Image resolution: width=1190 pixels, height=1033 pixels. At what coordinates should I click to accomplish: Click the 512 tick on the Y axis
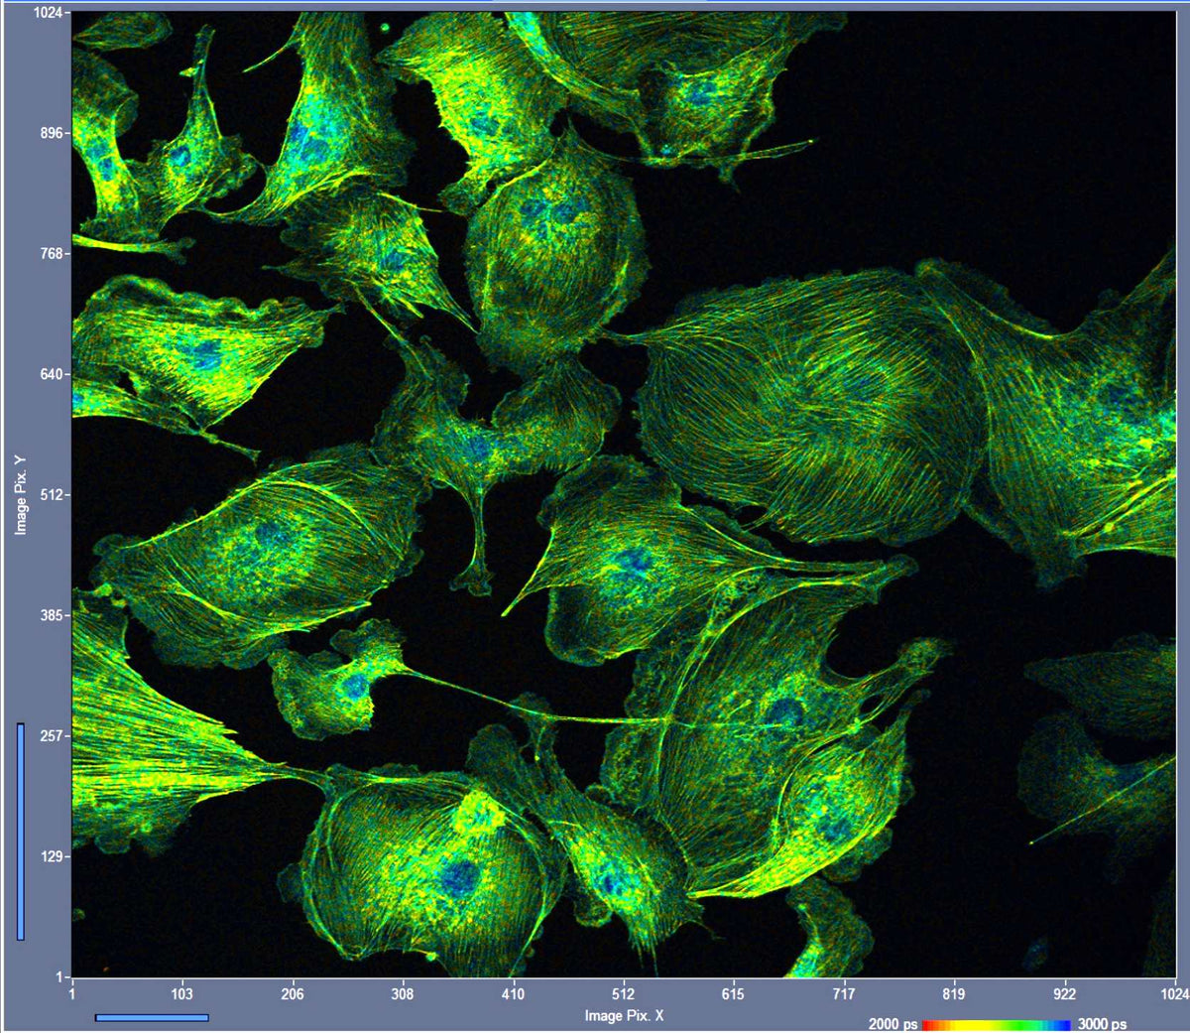point(50,495)
